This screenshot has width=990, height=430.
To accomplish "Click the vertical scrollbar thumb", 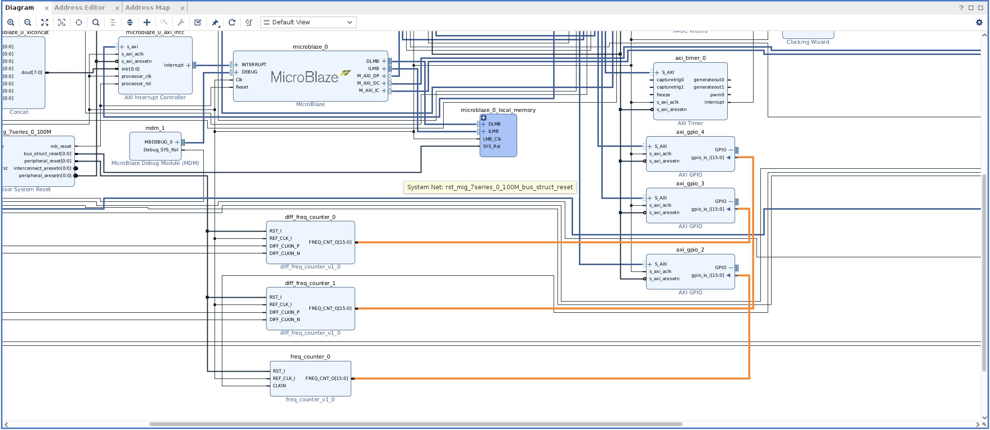I will point(985,272).
